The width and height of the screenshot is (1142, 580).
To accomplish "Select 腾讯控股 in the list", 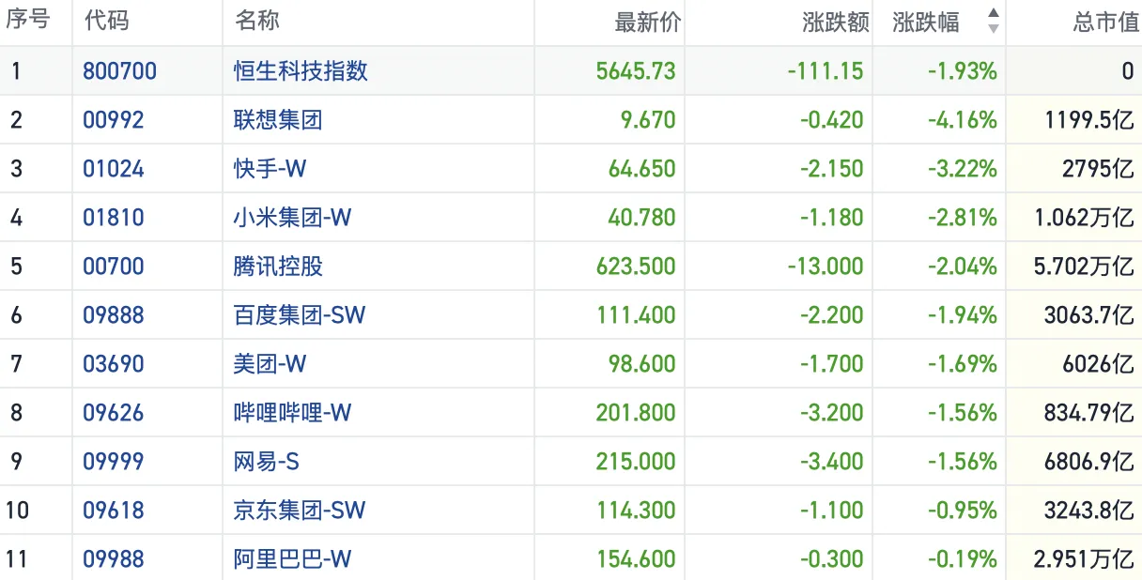I will (x=278, y=266).
